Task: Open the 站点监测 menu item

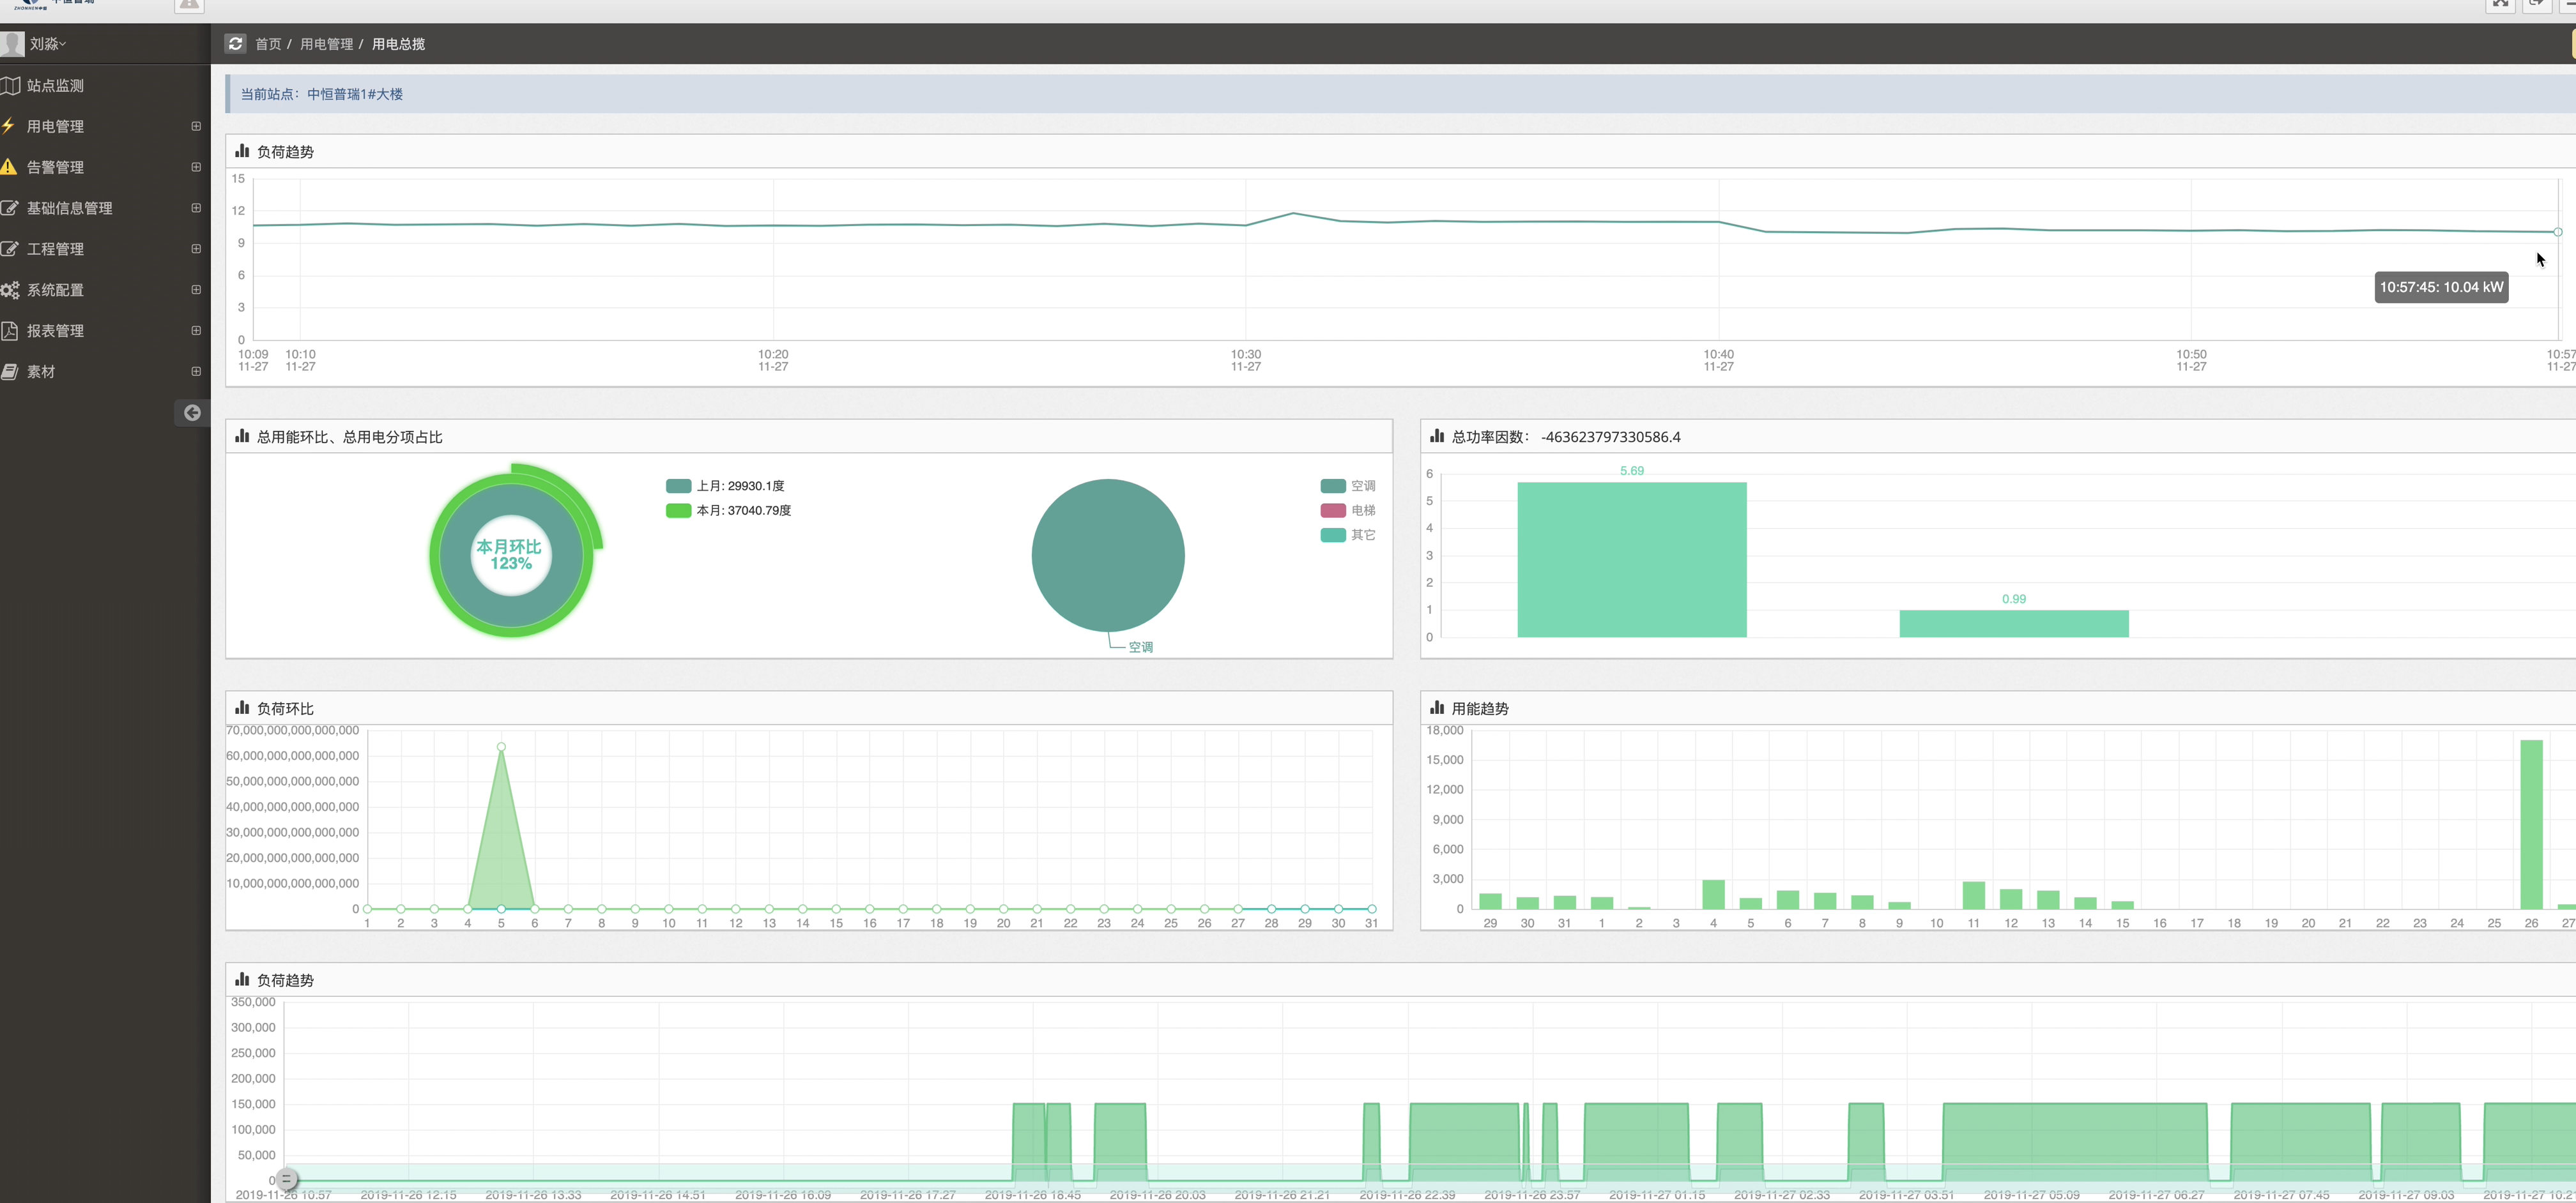Action: pyautogui.click(x=105, y=86)
